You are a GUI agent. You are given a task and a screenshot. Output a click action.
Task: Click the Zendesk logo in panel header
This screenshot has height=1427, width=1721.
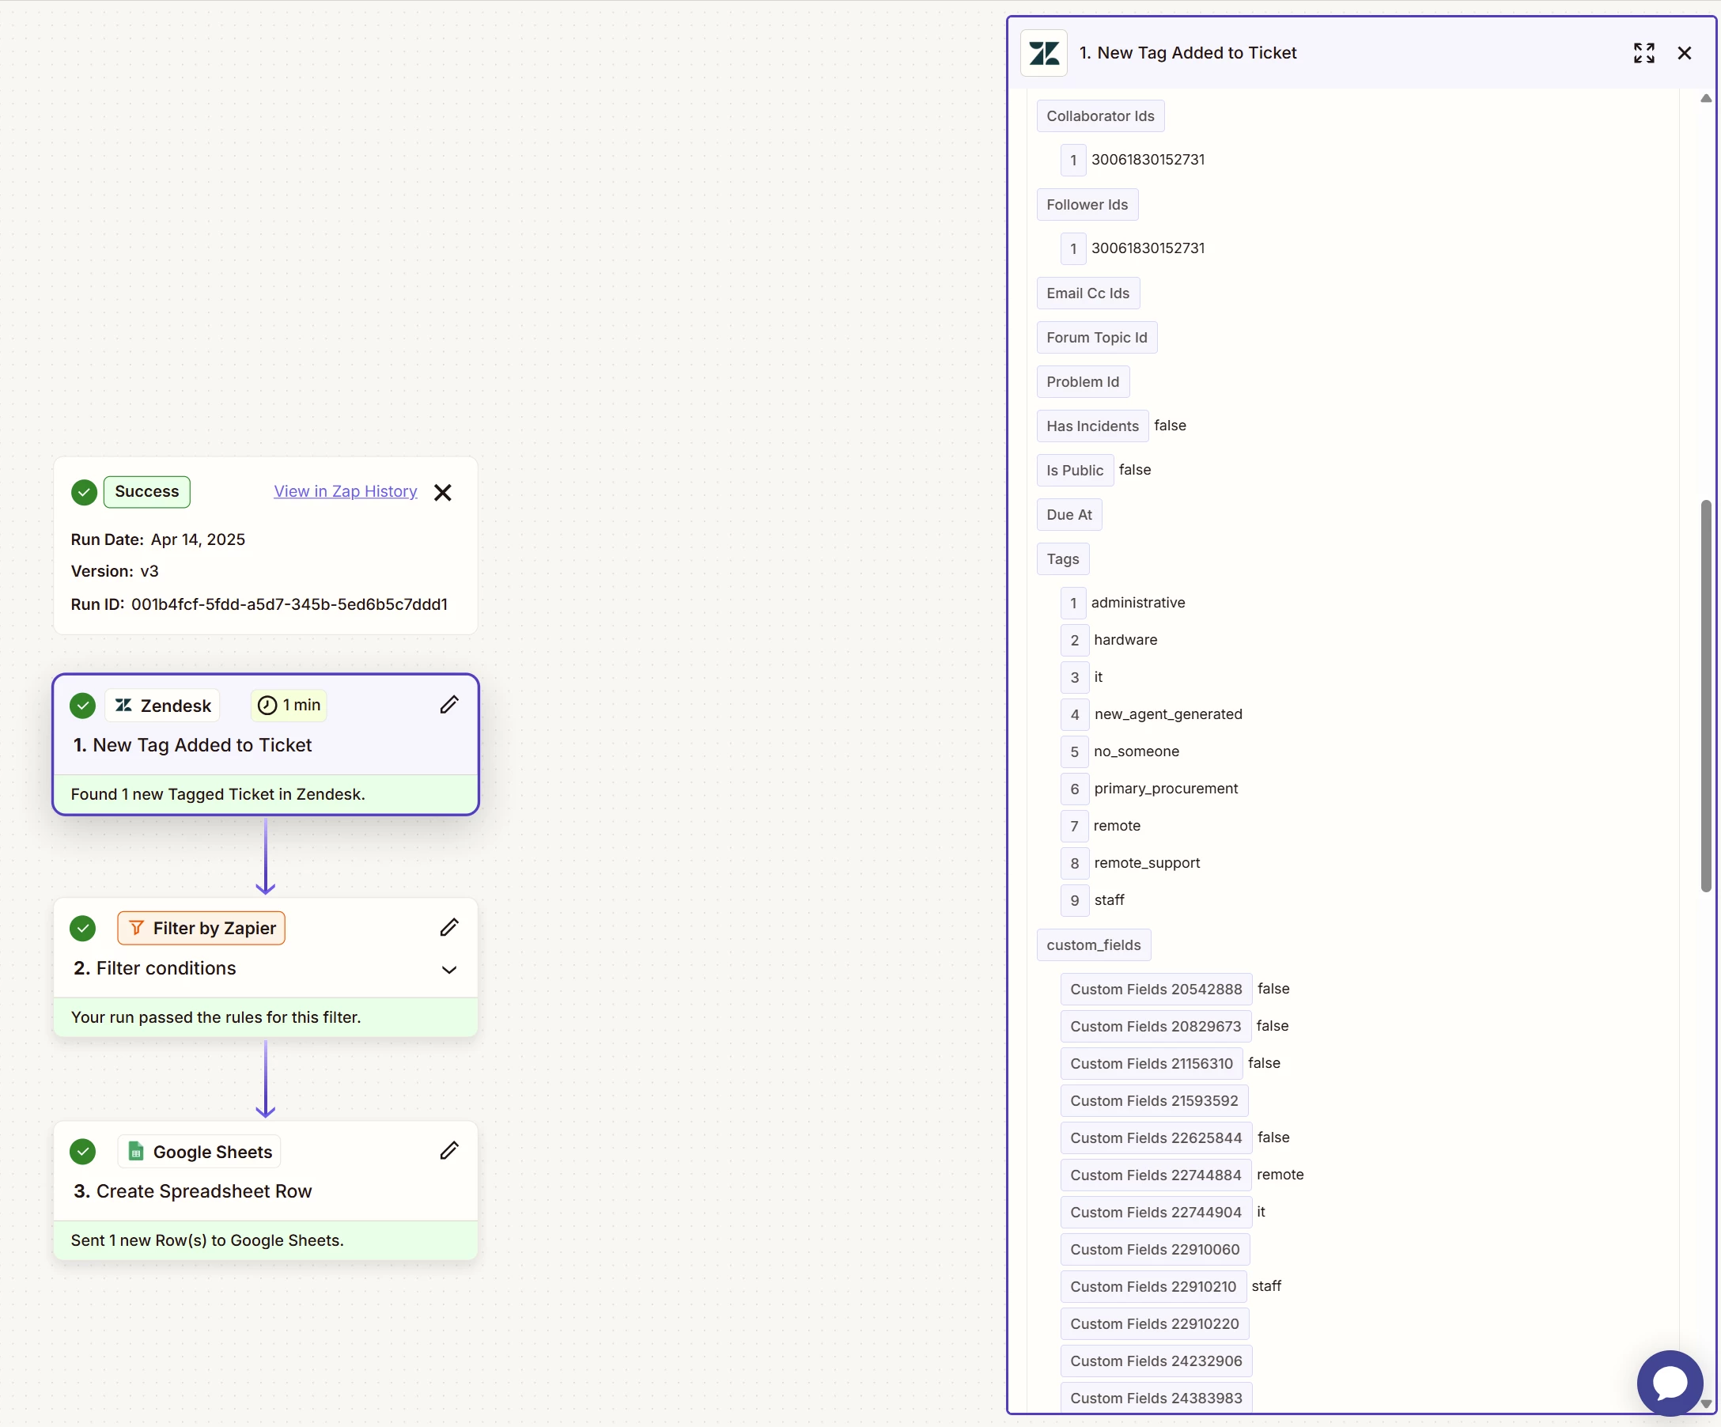click(1043, 53)
